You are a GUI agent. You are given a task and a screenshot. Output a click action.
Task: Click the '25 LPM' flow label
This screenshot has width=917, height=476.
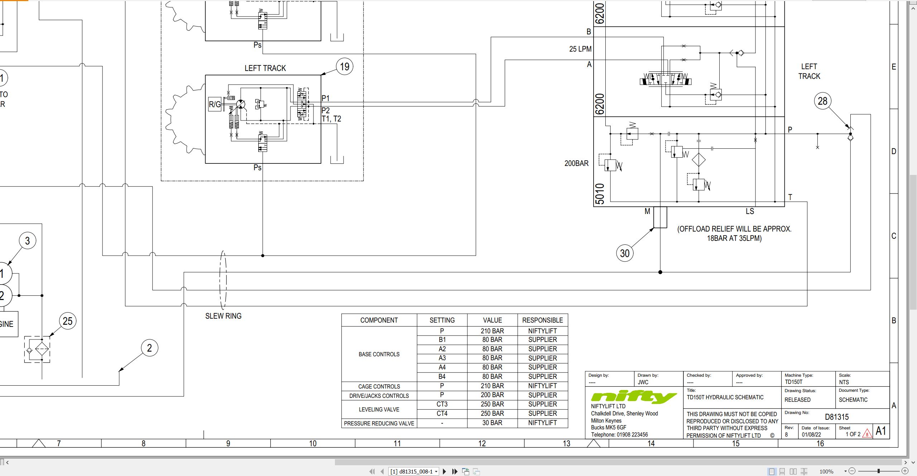click(580, 49)
